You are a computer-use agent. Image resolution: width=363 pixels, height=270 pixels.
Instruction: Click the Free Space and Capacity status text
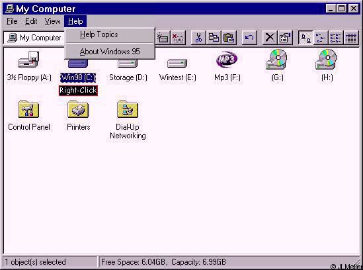point(163,262)
